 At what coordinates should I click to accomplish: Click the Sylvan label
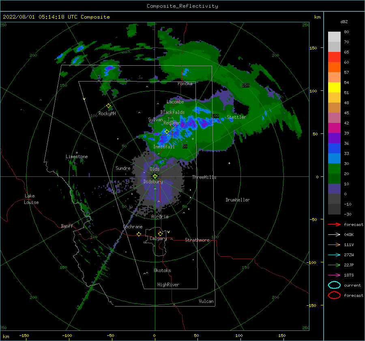pos(155,120)
